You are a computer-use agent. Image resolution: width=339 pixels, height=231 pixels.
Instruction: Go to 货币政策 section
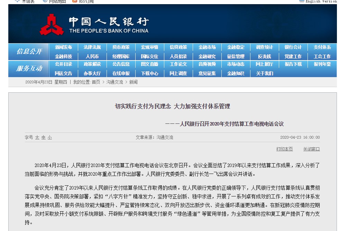(121, 47)
